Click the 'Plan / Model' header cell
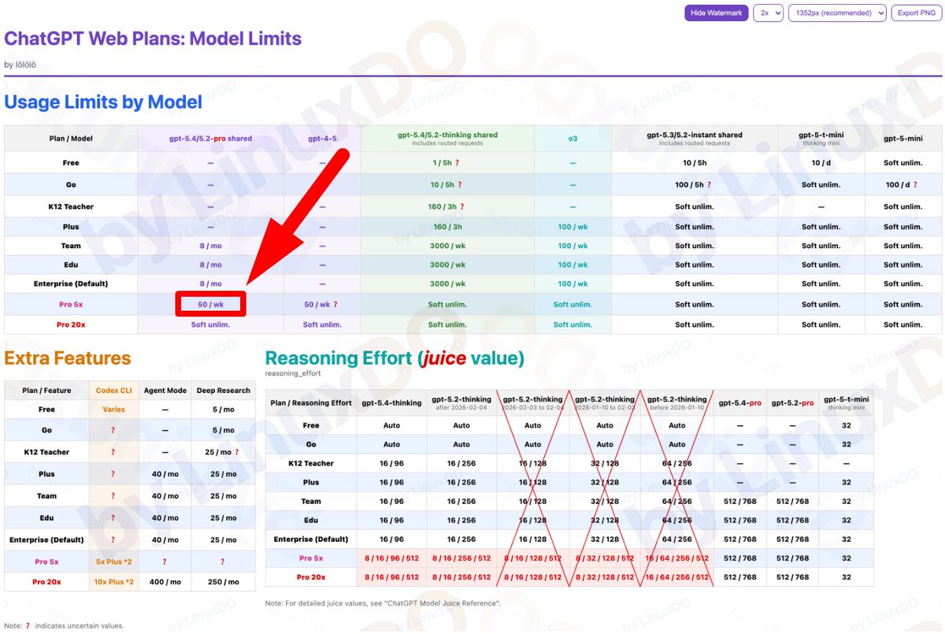 (71, 138)
